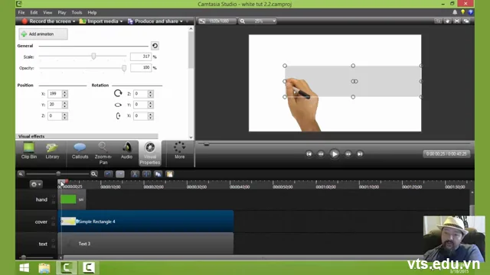Viewport: 490px width, 275px height.
Task: Open the 1920x1080 editing dimensions selector
Action: [x=217, y=21]
